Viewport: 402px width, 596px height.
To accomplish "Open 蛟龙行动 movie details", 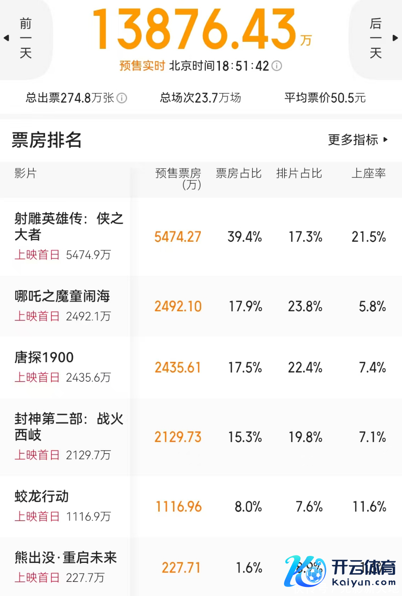I will (41, 497).
